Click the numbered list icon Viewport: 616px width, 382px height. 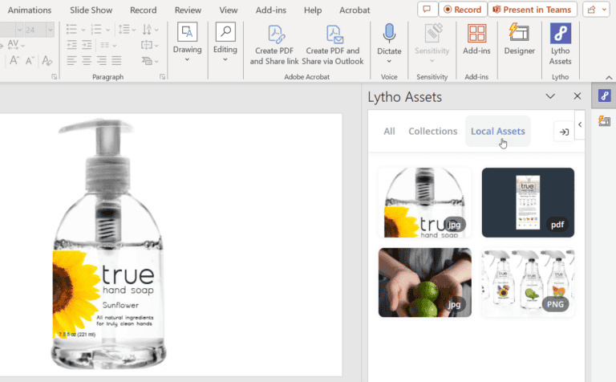click(96, 30)
